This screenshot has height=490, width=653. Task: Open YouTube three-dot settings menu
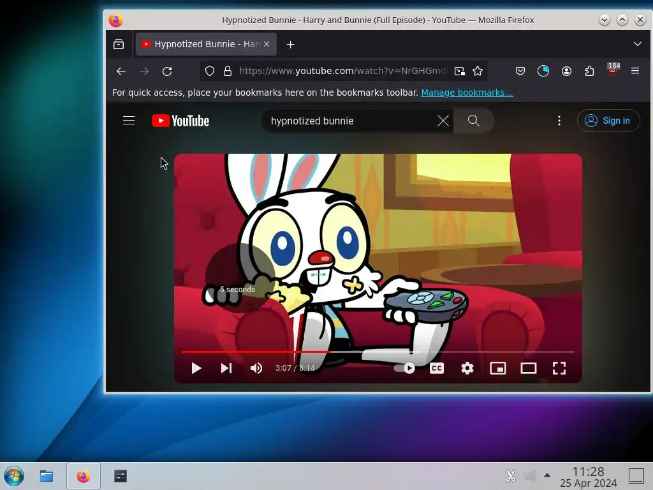click(x=559, y=121)
